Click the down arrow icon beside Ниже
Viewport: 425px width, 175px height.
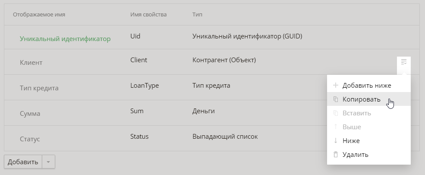click(x=336, y=140)
